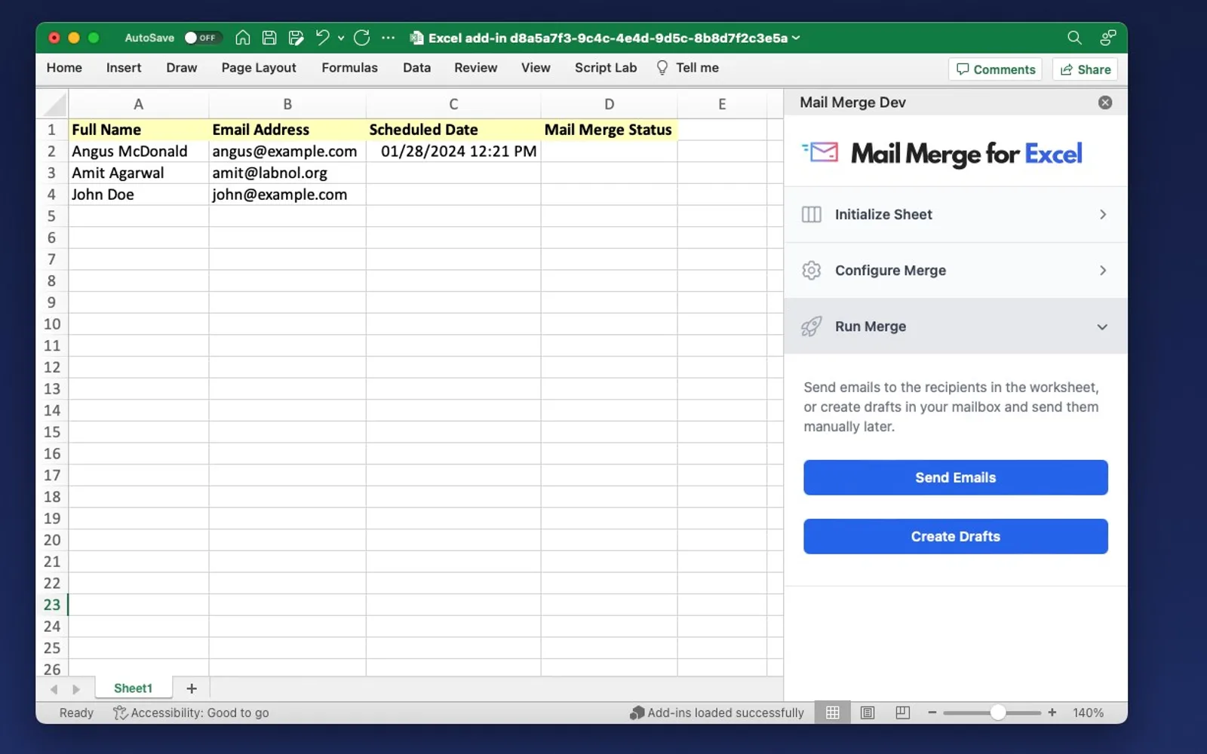Click the previous sheet arrow
The height and width of the screenshot is (754, 1207).
54,689
